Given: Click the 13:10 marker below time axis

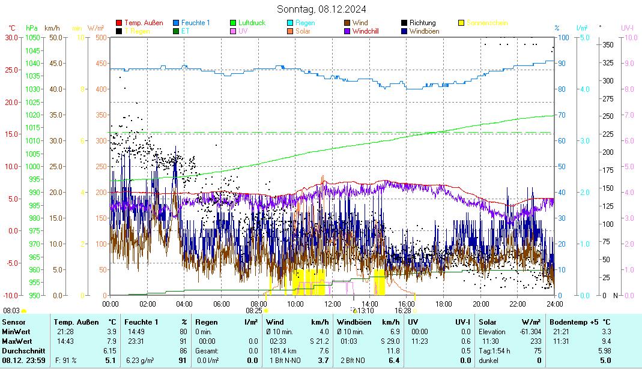Looking at the screenshot, I should pyautogui.click(x=365, y=311).
